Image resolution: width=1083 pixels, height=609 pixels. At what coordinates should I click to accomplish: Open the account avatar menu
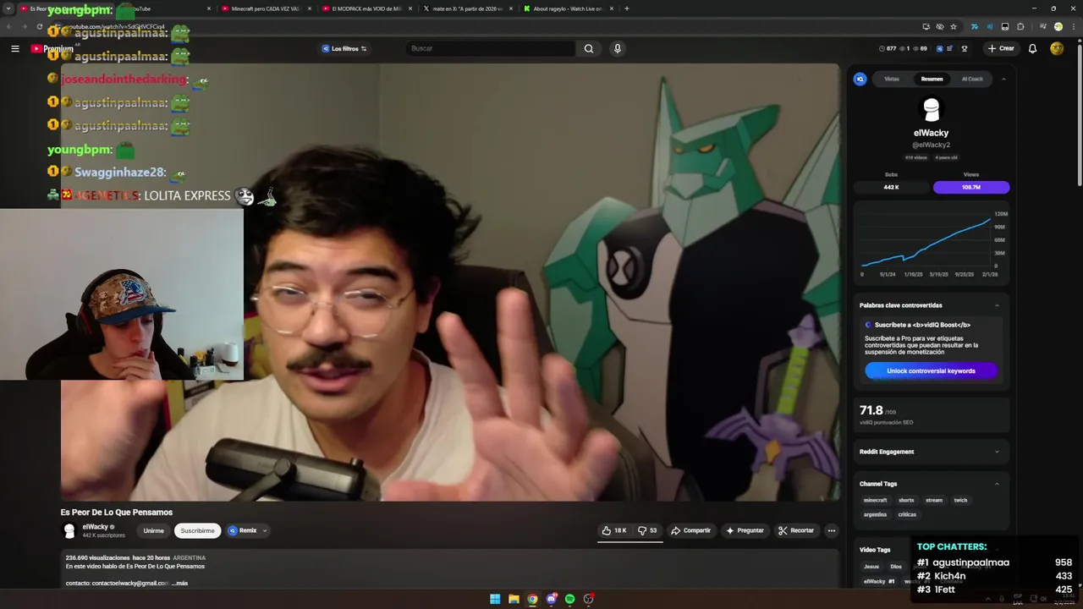click(1057, 48)
